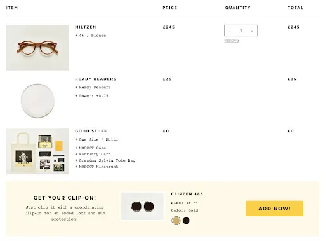Open the Ready Readers lens image

click(37, 100)
